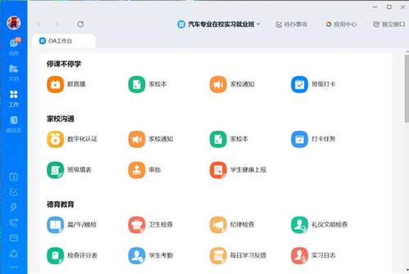Launch the 数字化认证 app
Image resolution: width=409 pixels, height=274 pixels.
(x=55, y=139)
